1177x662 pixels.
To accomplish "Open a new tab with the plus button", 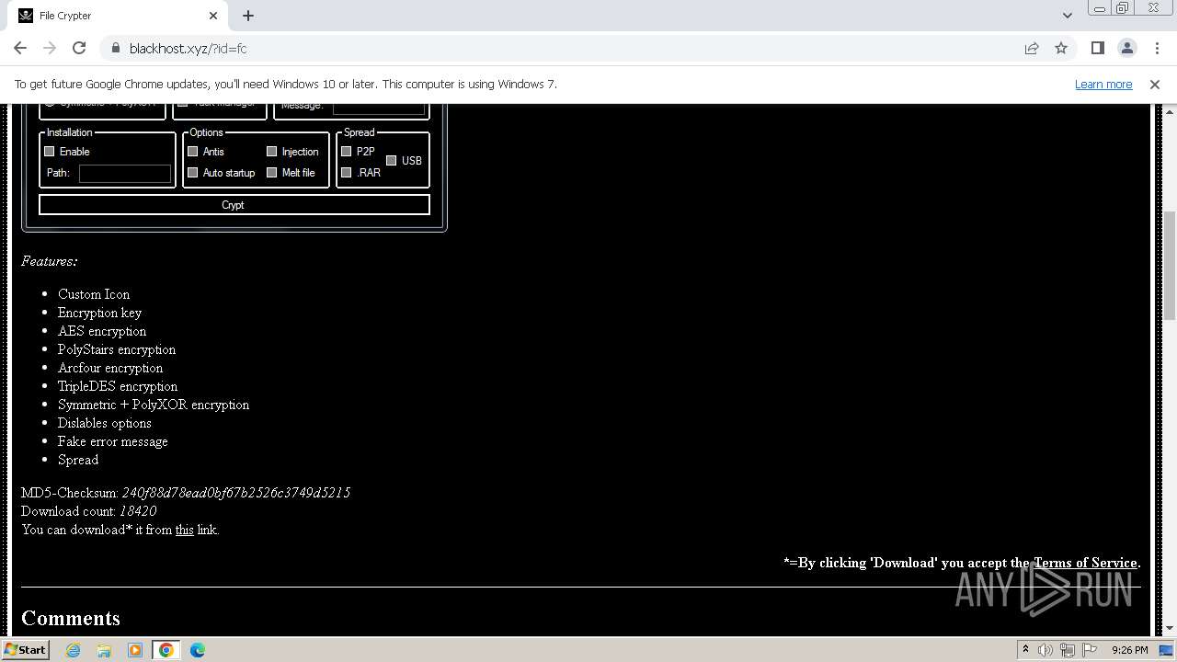I will coord(248,16).
